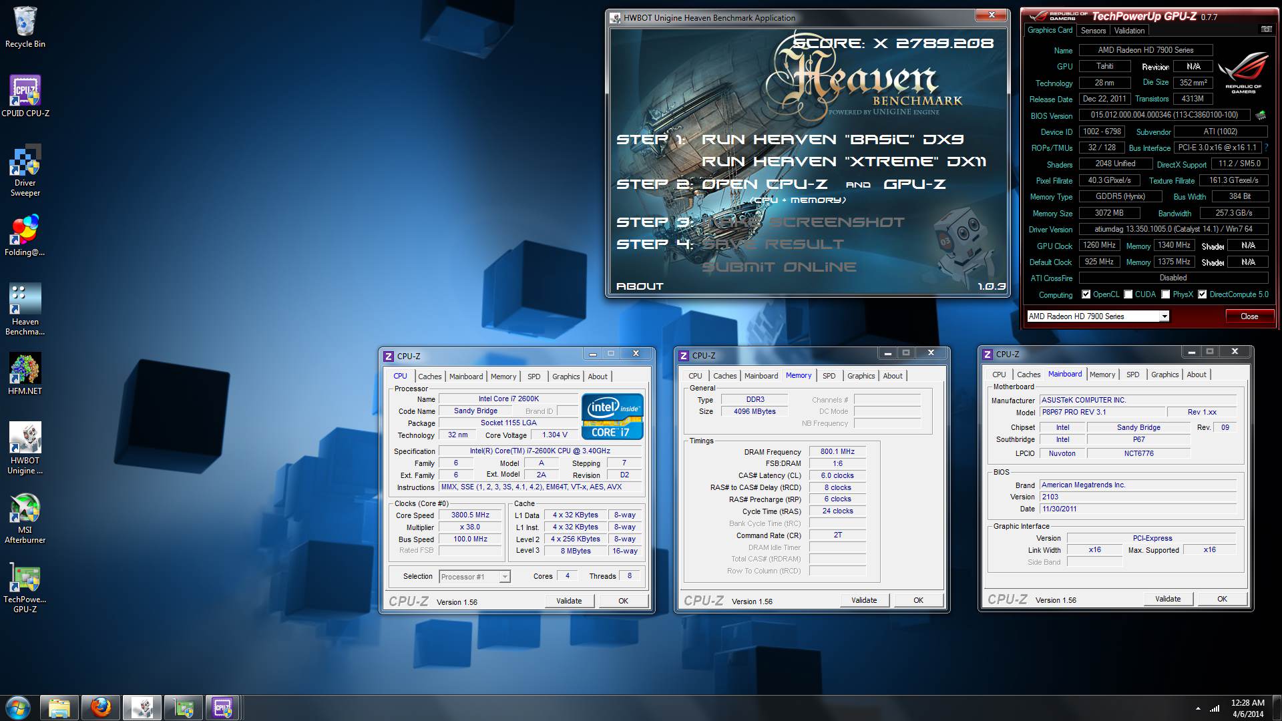Image resolution: width=1282 pixels, height=721 pixels.
Task: Open Firefox from the taskbar
Action: pos(101,708)
